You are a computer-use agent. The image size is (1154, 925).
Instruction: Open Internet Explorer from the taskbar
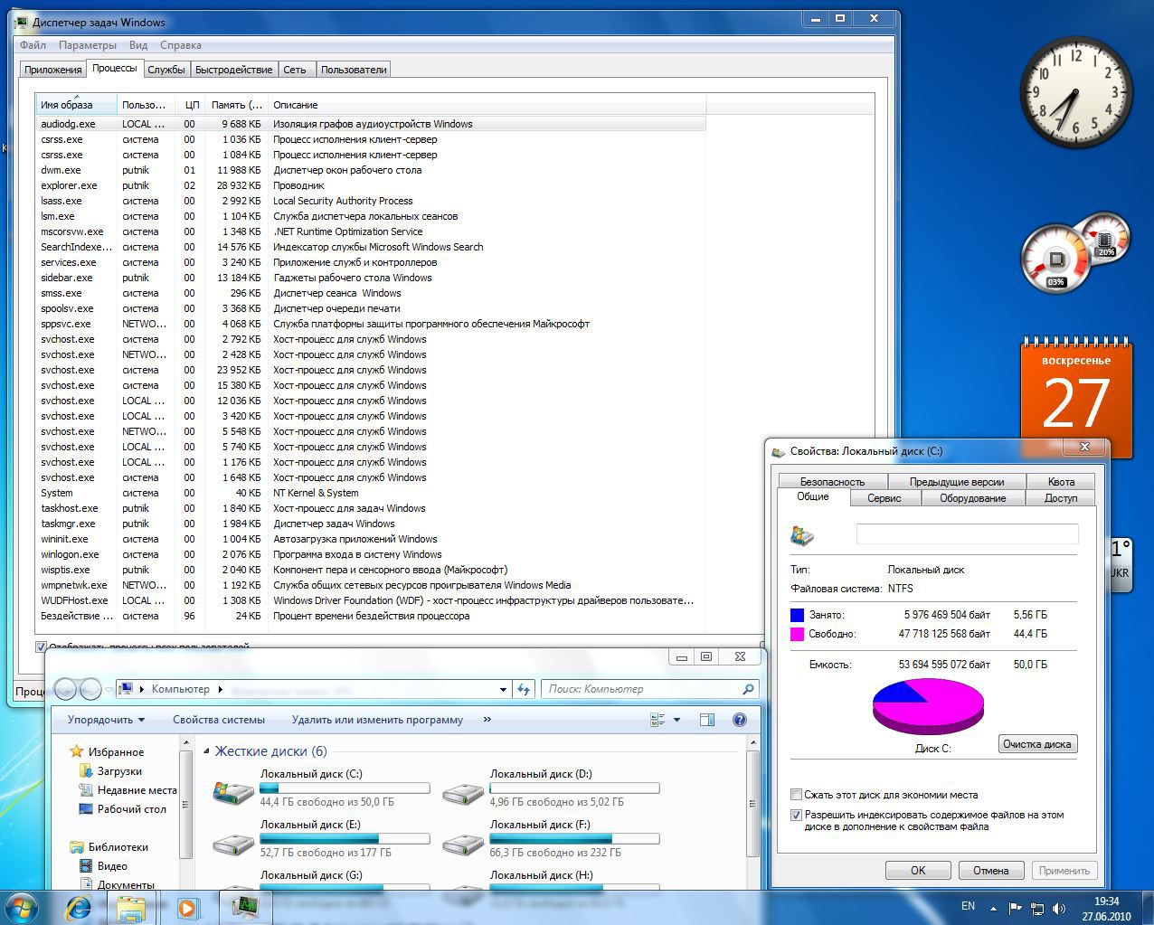[79, 907]
